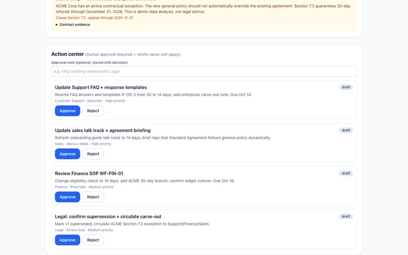Approve the Update Support FAQ action
Viewport: 408px width, 255px height.
point(67,111)
